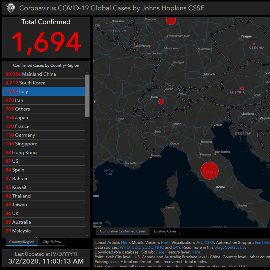
Task: Click the "42 Thailand" row
Action: 43,196
